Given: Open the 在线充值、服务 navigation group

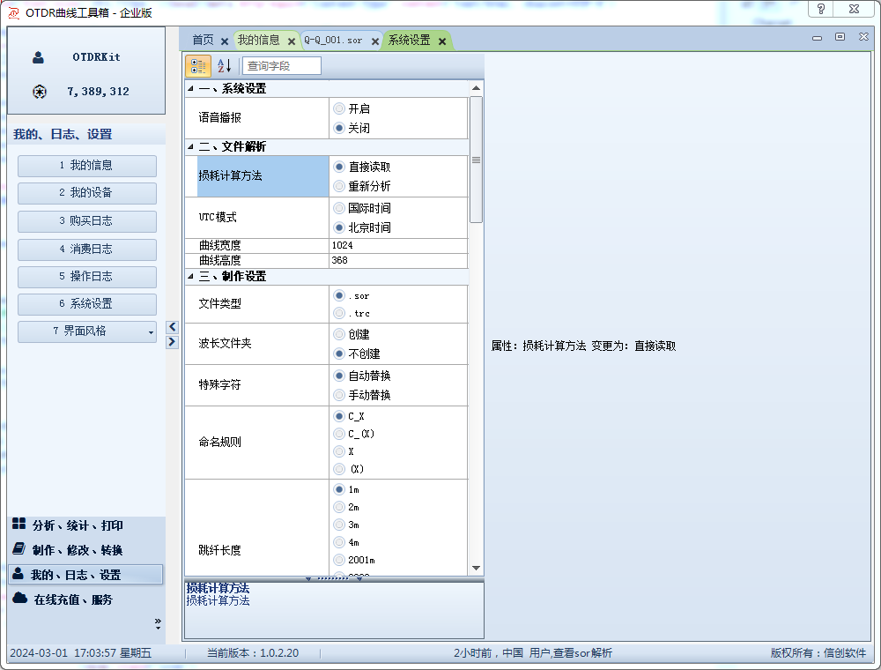Looking at the screenshot, I should [x=73, y=599].
